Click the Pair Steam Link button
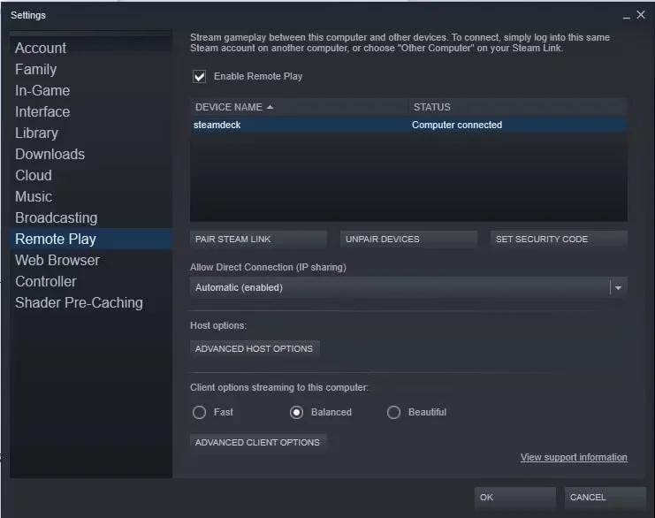This screenshot has height=518, width=655. (x=258, y=240)
